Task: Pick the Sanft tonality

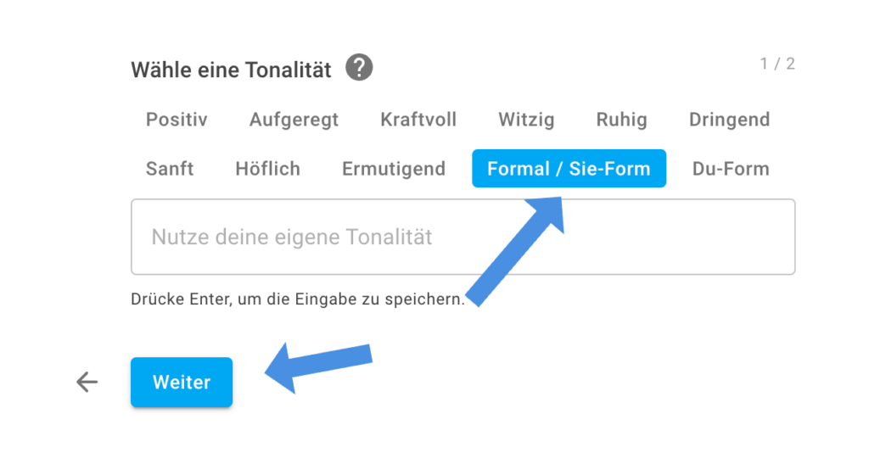Action: (170, 169)
